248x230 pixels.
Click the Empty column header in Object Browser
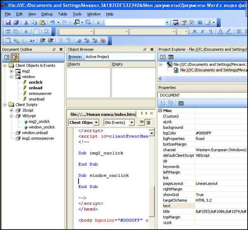[x=134, y=64]
